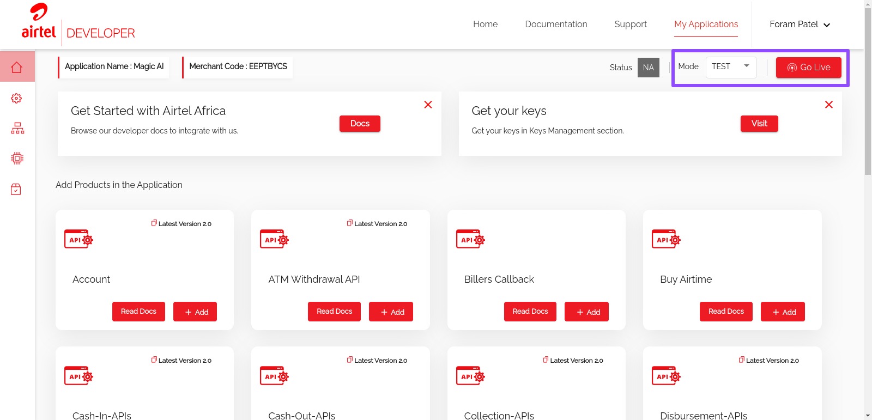Click the Get Started with Airtel Africa heading
The height and width of the screenshot is (420, 872).
(x=148, y=111)
